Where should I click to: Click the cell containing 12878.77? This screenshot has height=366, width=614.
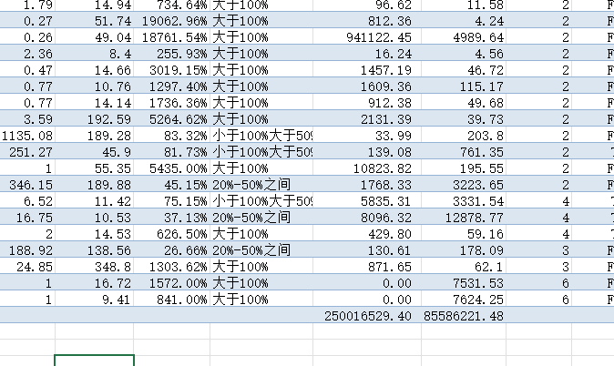click(464, 218)
